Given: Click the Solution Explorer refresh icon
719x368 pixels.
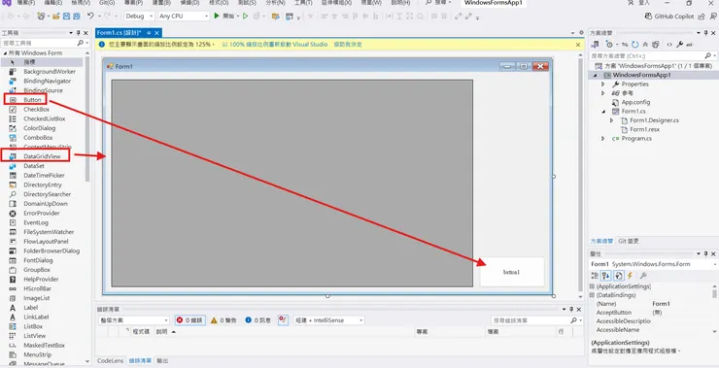Looking at the screenshot, I should click(x=634, y=45).
